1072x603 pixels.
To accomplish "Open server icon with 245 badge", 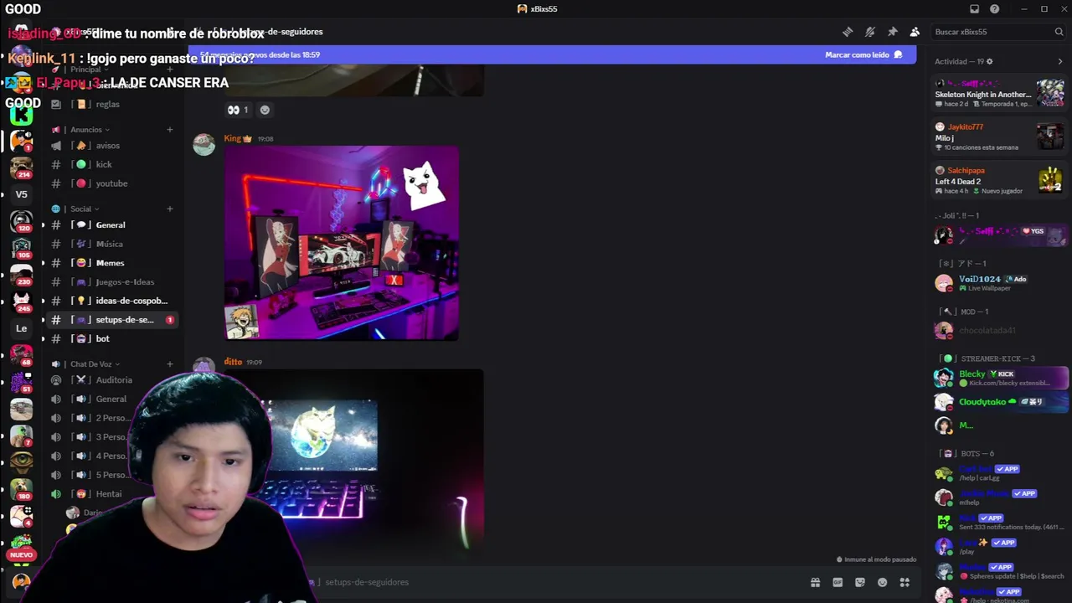I will [x=21, y=301].
